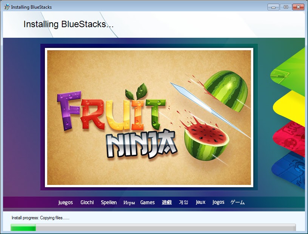308x234 pixels.
Task: Click the '게임' label
Action: click(183, 202)
